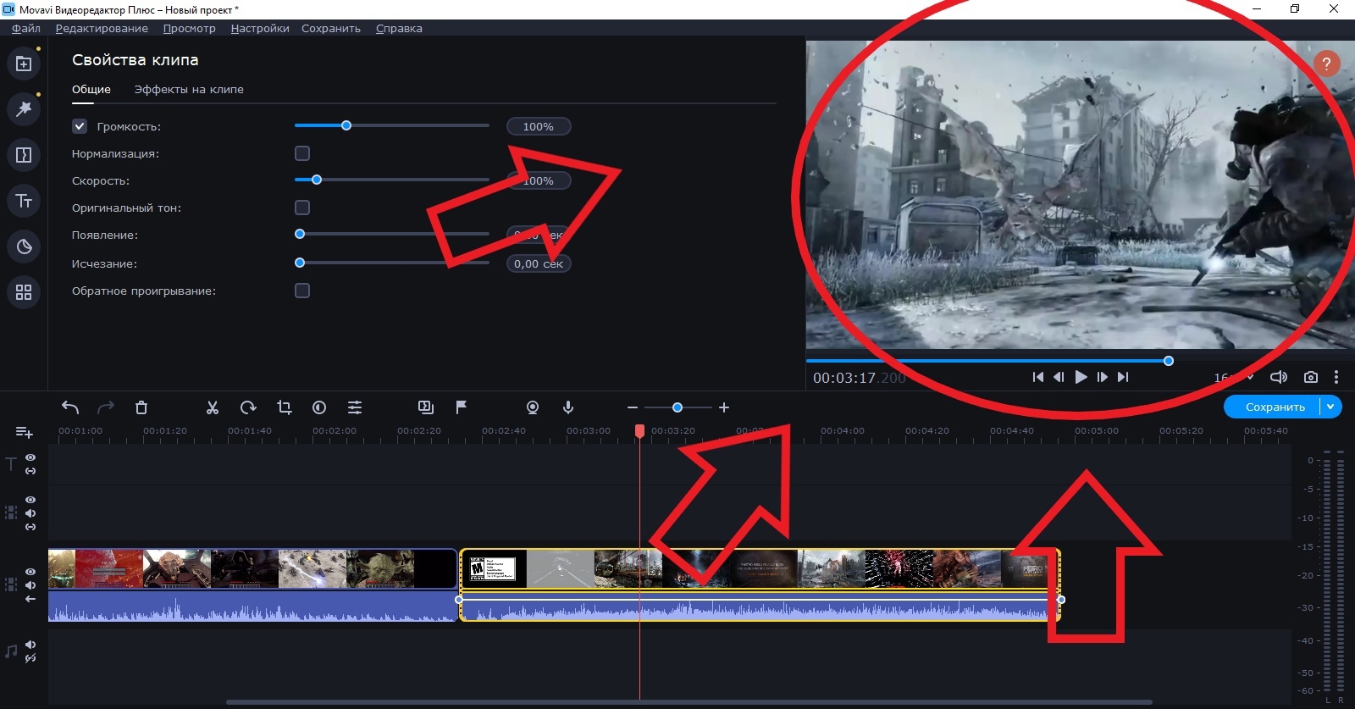The image size is (1355, 709).
Task: Open the Справка menu
Action: (399, 28)
